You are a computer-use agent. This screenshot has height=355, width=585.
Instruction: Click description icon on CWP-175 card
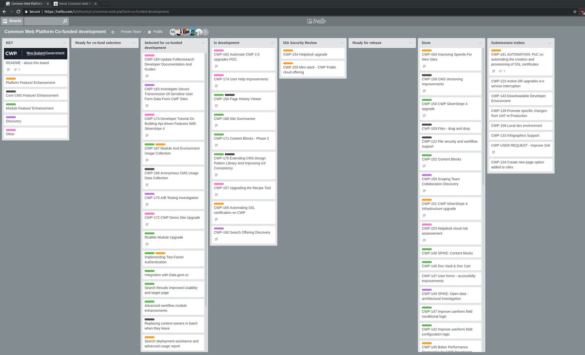216,175
